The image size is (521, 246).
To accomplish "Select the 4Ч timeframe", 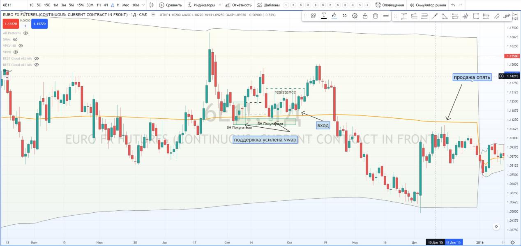I will (x=106, y=5).
